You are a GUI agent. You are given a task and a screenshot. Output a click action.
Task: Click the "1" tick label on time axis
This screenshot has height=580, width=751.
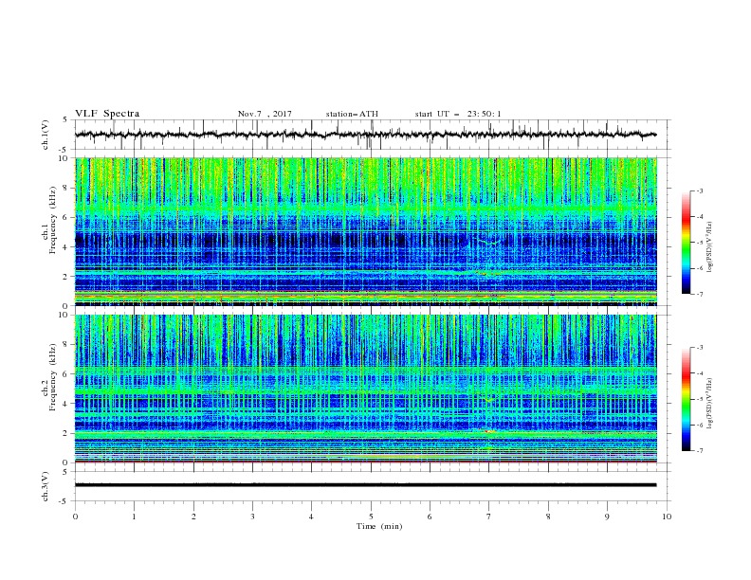tap(134, 517)
